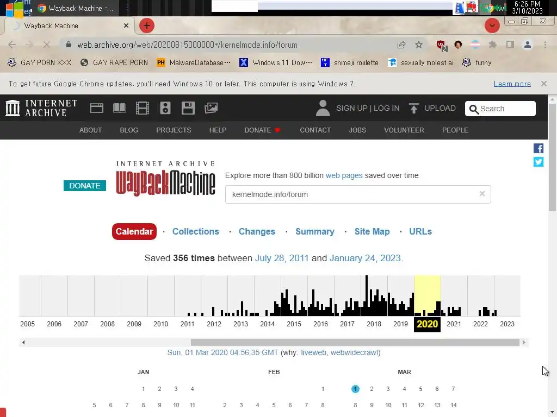Open the July 28, 2011 capture link
This screenshot has width=557, height=417.
[282, 258]
